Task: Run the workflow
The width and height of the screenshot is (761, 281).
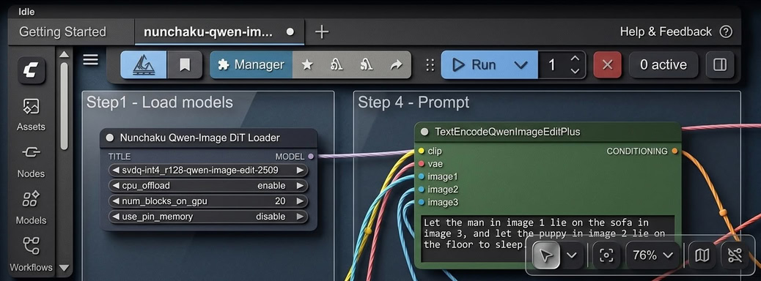Action: click(474, 65)
